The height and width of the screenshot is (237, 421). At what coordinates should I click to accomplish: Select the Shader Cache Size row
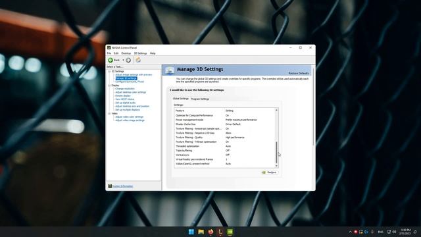pyautogui.click(x=224, y=124)
